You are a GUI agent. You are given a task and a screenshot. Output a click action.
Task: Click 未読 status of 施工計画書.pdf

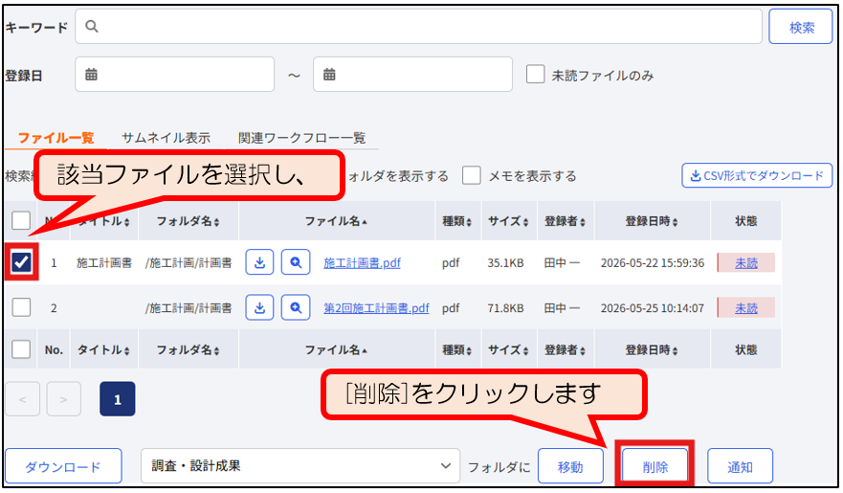(x=746, y=263)
